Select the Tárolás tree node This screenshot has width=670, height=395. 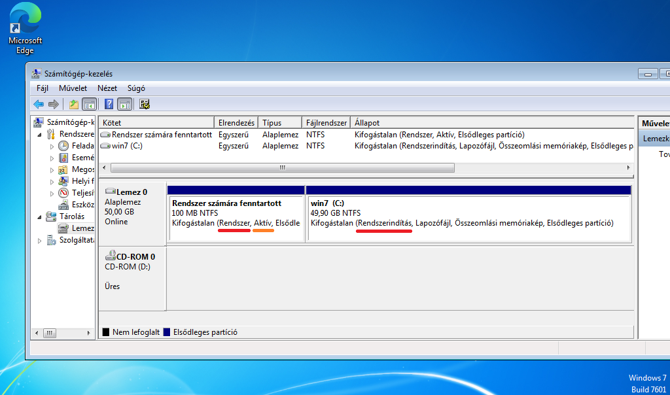pyautogui.click(x=72, y=216)
